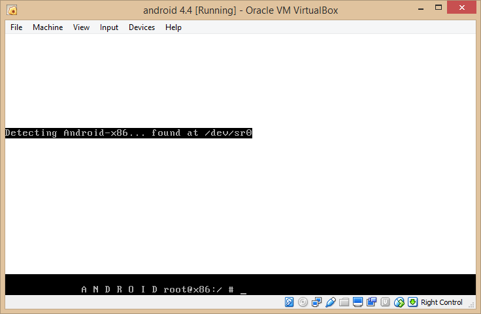Screen dimensions: 481x314
Task: Open the View menu
Action: point(81,27)
